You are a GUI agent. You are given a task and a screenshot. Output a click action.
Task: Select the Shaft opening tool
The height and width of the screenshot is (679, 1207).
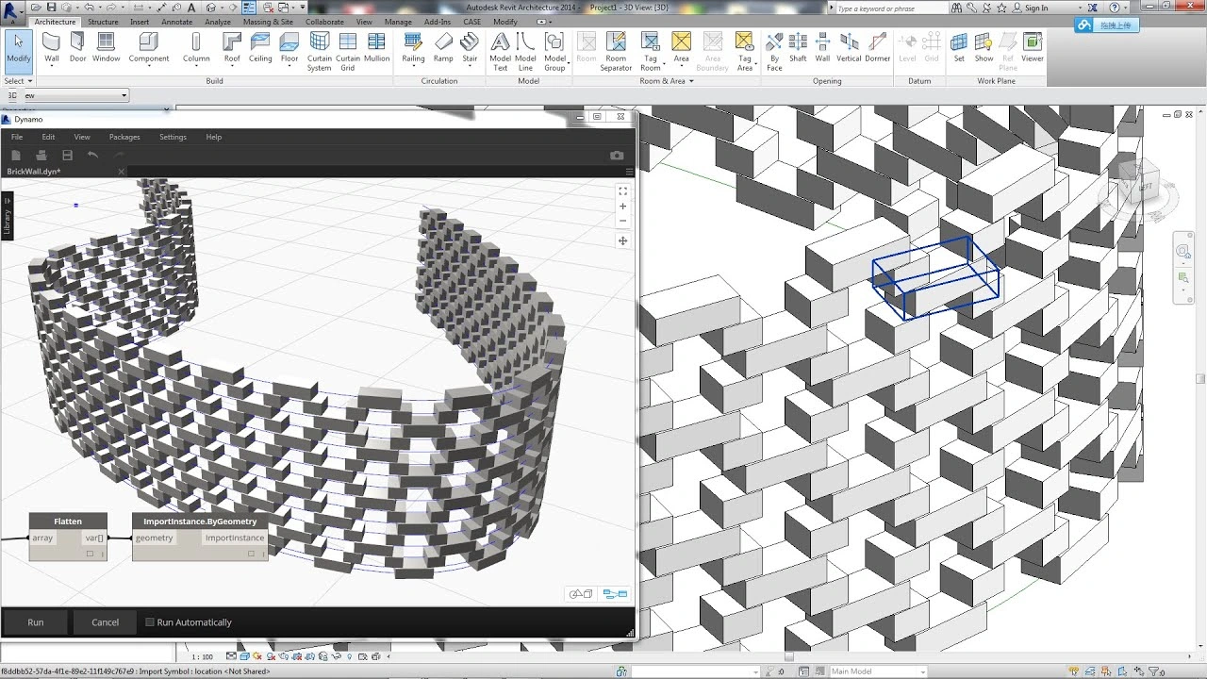click(798, 47)
